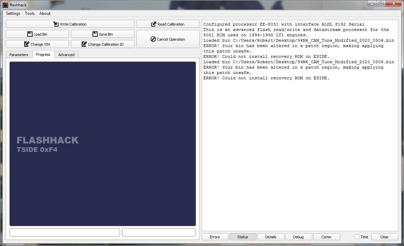Open the About menu

click(45, 13)
